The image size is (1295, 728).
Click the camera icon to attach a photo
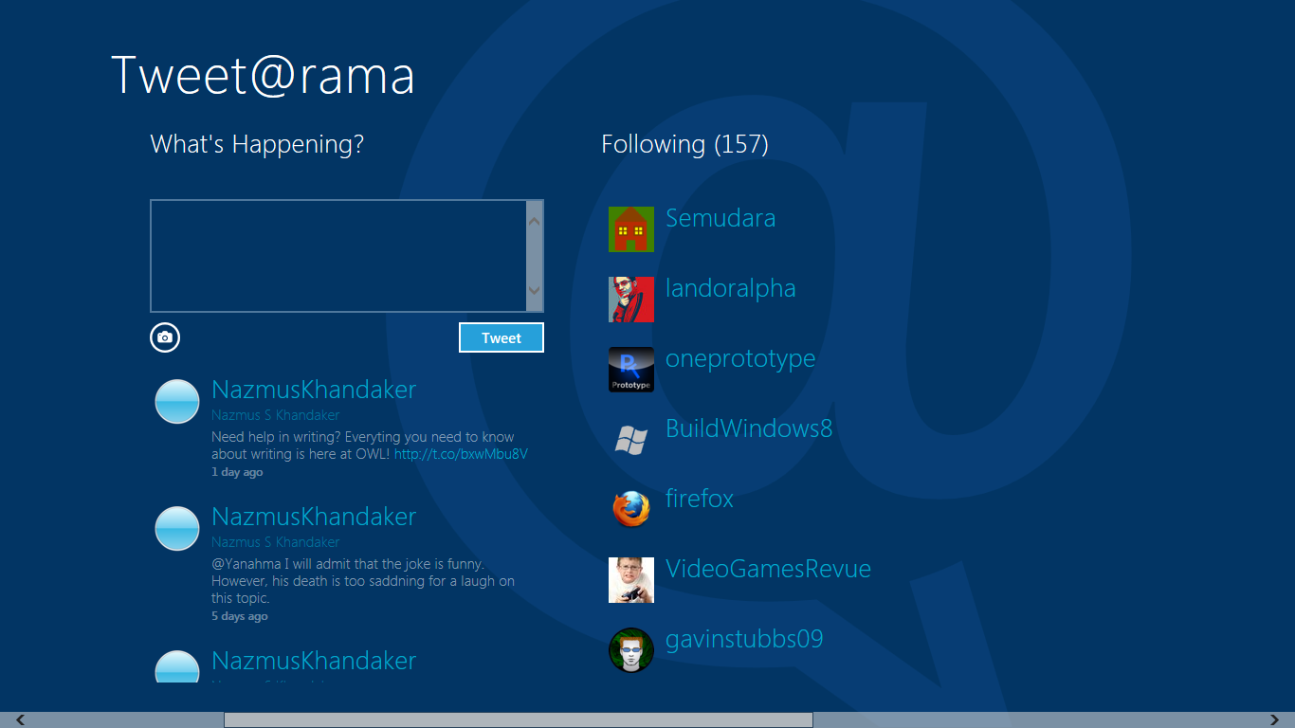click(164, 337)
